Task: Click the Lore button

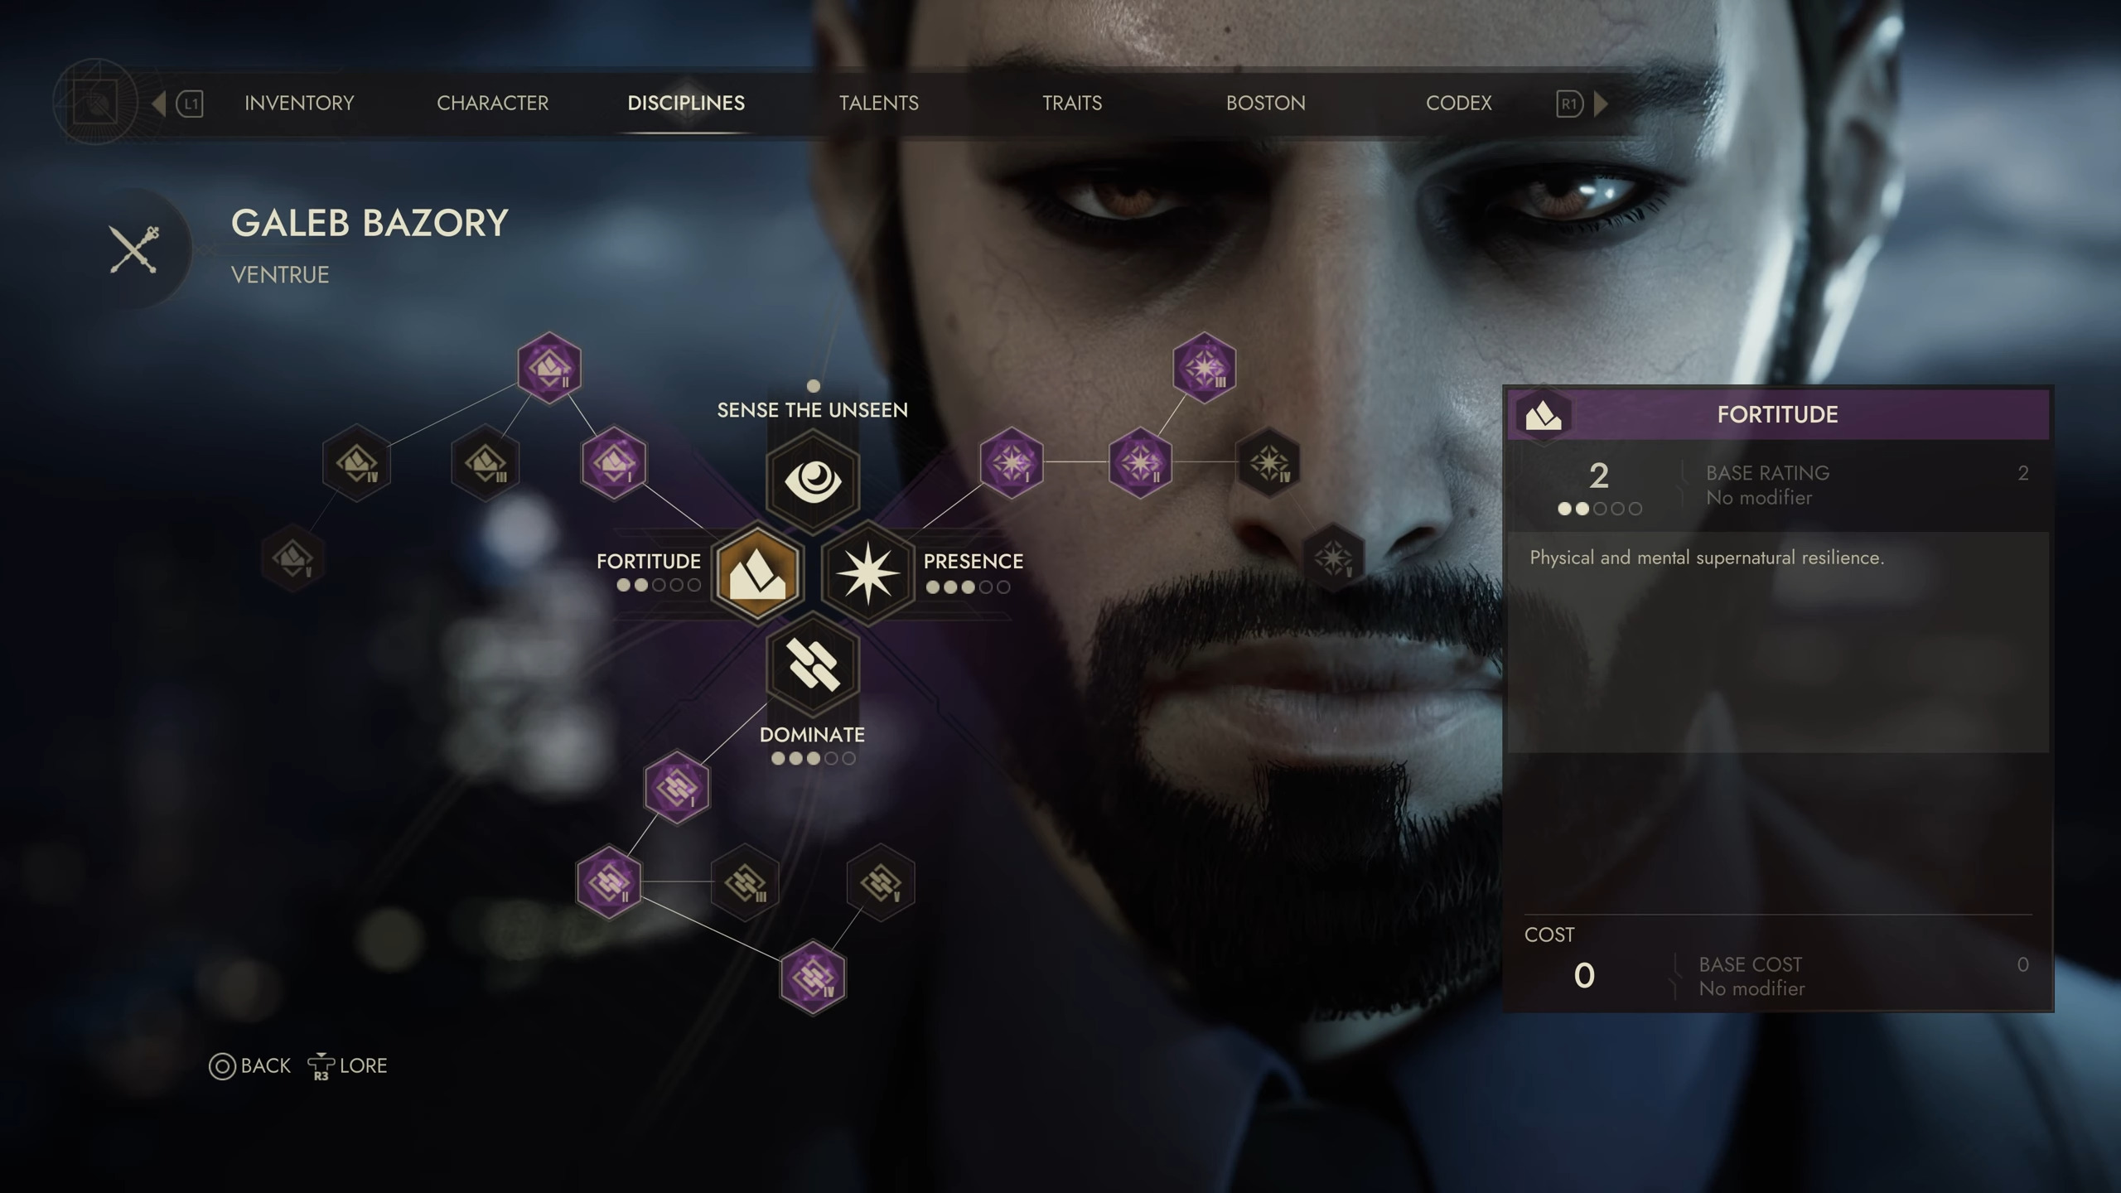Action: tap(361, 1065)
